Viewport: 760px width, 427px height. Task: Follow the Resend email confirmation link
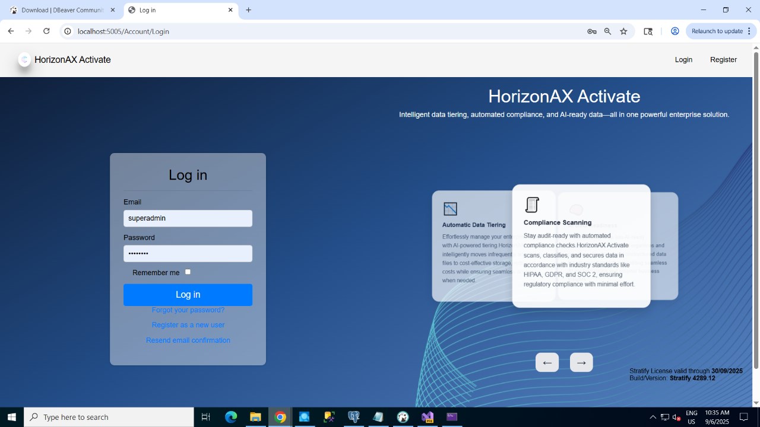(188, 340)
